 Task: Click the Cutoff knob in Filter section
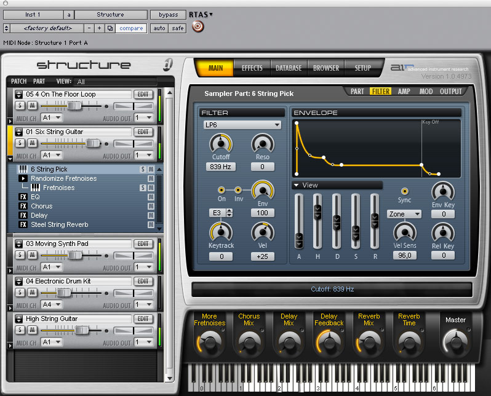(221, 143)
